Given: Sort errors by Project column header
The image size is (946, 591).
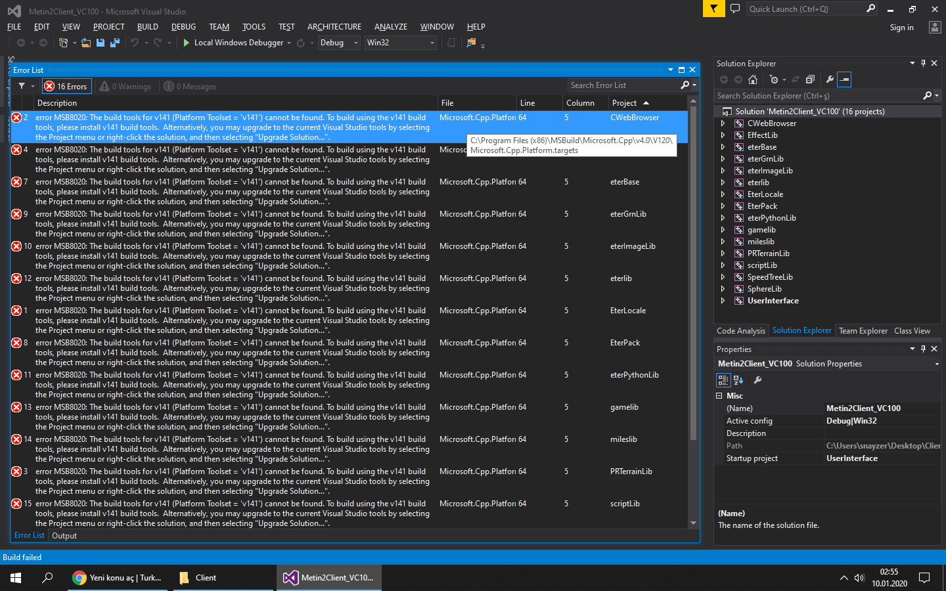Looking at the screenshot, I should tap(648, 103).
